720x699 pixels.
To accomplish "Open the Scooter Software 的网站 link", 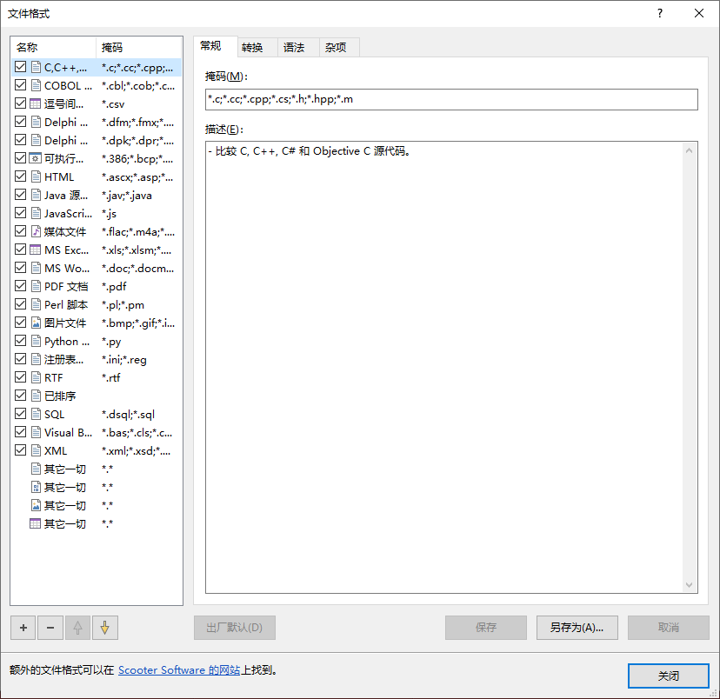I will (179, 670).
